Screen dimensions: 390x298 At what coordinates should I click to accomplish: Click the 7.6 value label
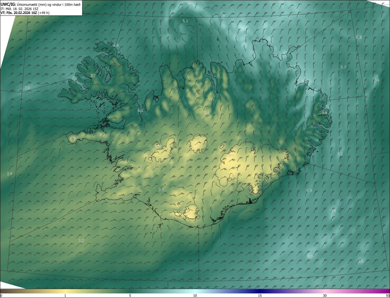(x=361, y=261)
